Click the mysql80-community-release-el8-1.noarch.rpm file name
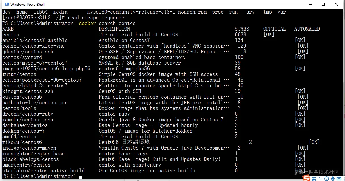This screenshot has height=181, width=345. (147, 12)
